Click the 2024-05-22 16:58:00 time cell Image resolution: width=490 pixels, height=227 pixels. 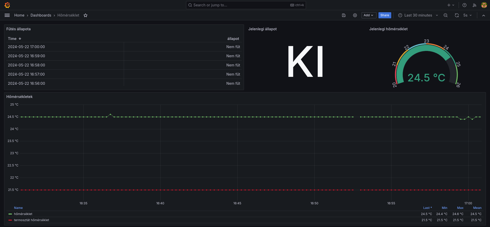pos(65,65)
